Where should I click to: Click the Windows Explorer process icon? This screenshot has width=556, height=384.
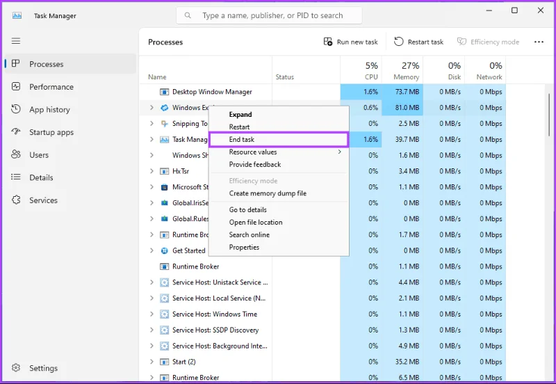click(164, 108)
